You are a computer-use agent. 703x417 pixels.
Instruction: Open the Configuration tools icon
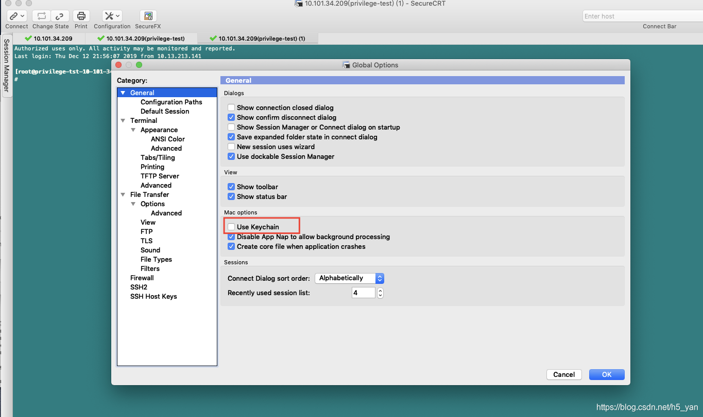pos(112,16)
